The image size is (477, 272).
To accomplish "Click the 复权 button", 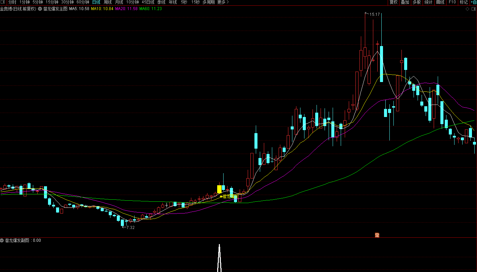I will [x=393, y=2].
